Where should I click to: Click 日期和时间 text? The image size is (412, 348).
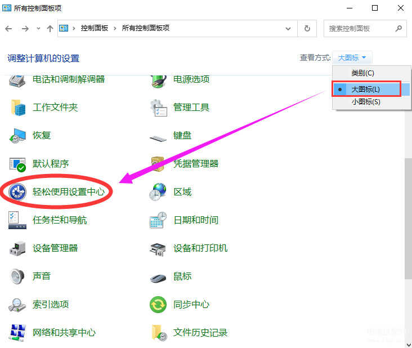(x=196, y=220)
